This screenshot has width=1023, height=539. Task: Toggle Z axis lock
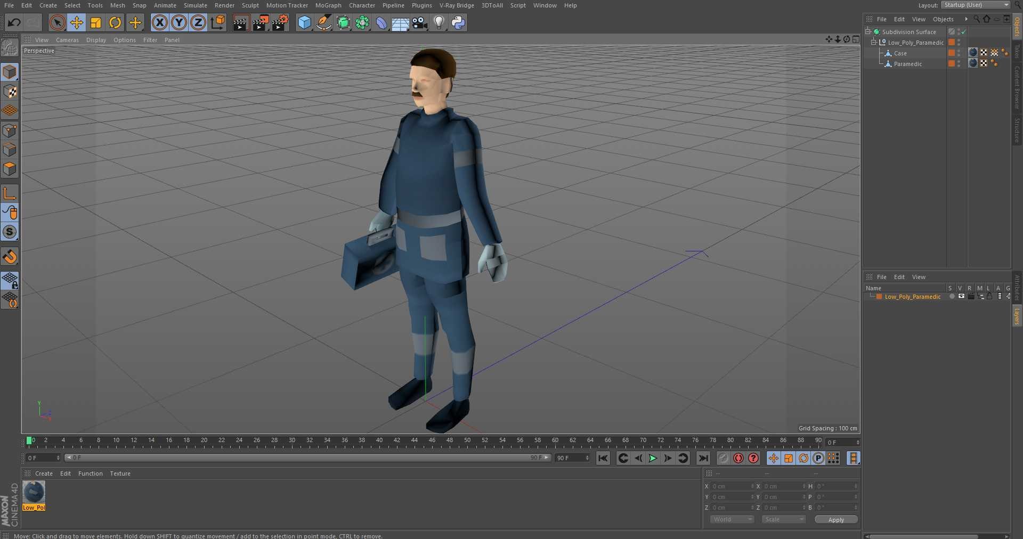[198, 22]
